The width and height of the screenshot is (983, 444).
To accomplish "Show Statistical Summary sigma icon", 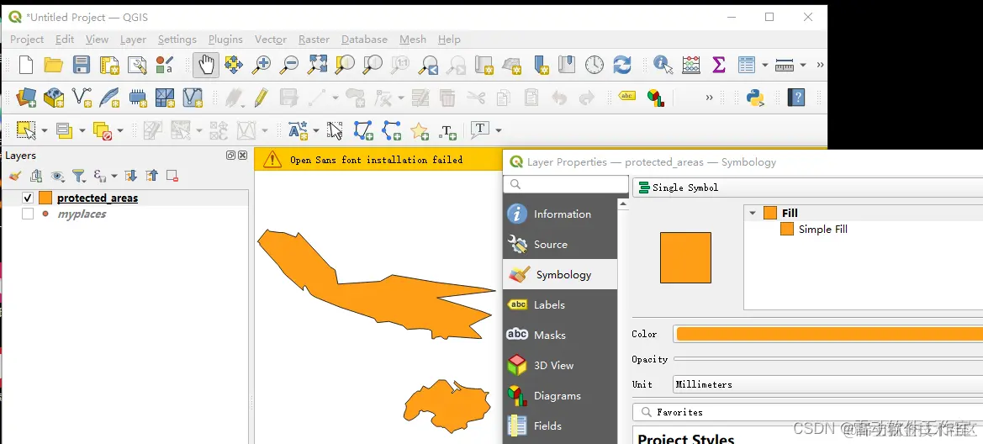I will point(718,65).
